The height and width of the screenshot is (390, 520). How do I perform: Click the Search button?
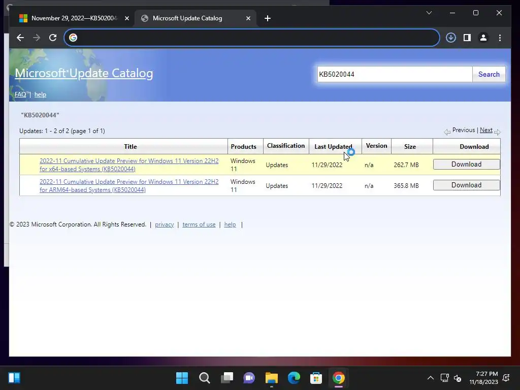tap(489, 74)
